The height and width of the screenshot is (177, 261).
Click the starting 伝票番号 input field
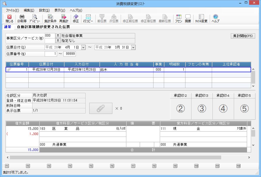(51, 54)
